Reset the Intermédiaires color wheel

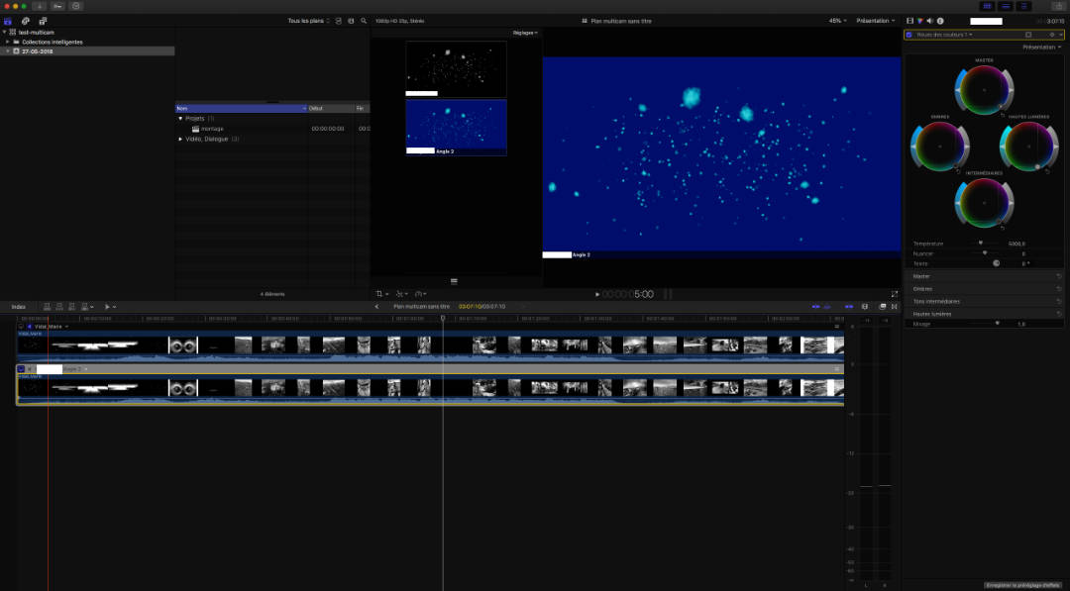click(x=1003, y=228)
